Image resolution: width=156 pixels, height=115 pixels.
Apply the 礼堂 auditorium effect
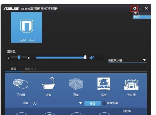click(x=104, y=87)
